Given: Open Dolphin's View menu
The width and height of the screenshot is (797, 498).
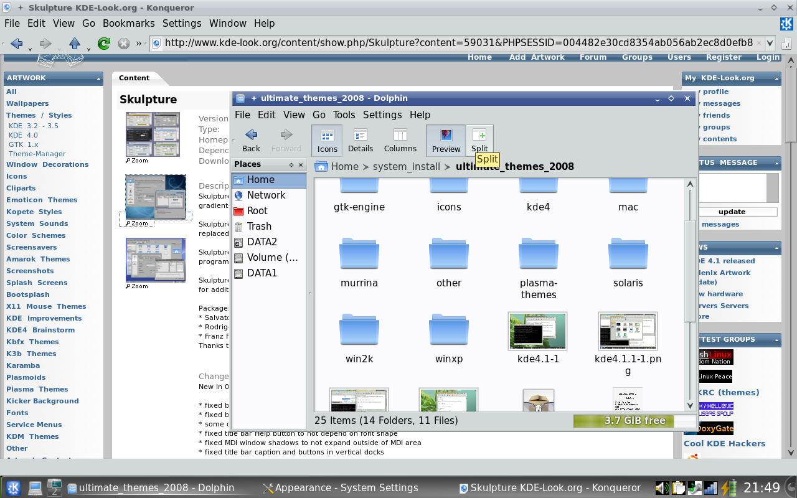Looking at the screenshot, I should point(294,115).
